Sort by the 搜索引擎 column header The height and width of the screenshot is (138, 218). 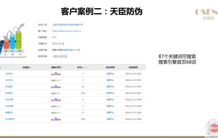coord(57,67)
